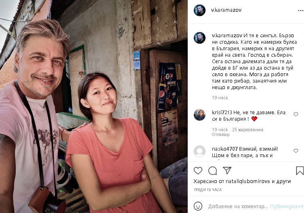This screenshot has width=305, height=213.
Task: Save post with the bookmark icon
Action: click(x=300, y=170)
